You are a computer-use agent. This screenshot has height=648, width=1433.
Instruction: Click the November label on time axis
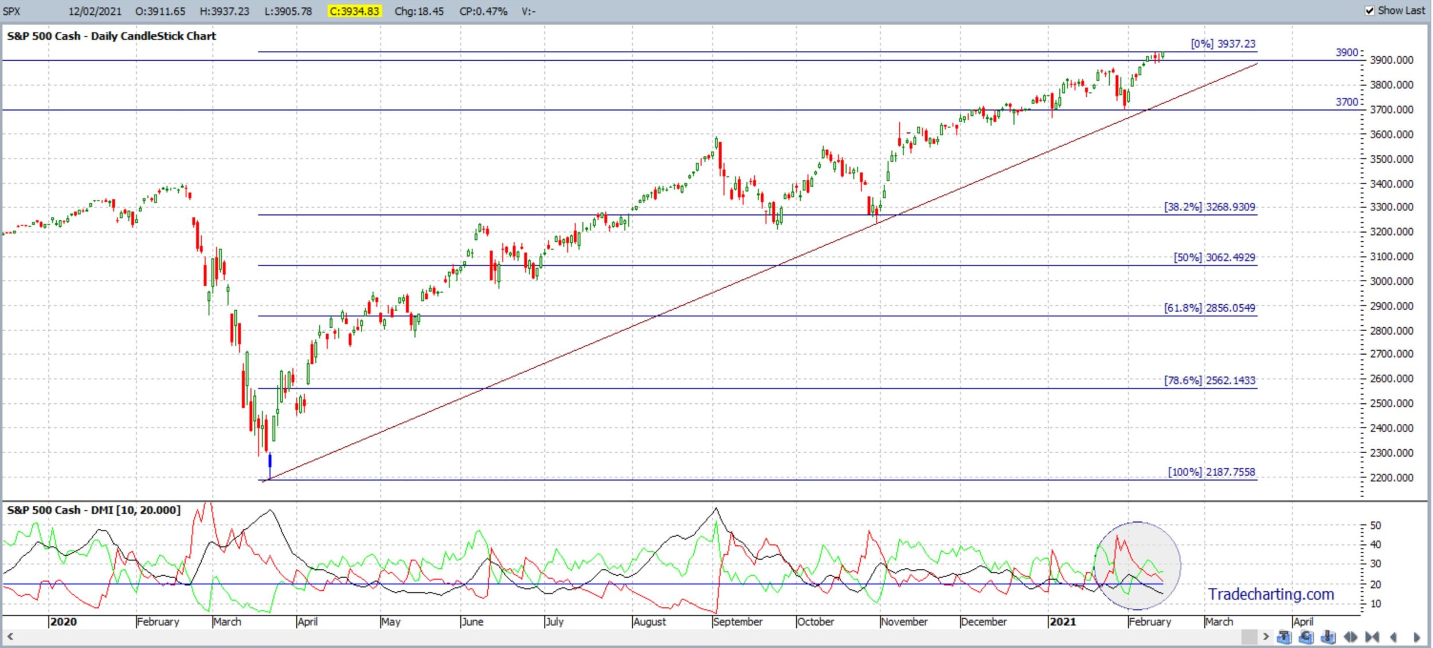tap(904, 622)
